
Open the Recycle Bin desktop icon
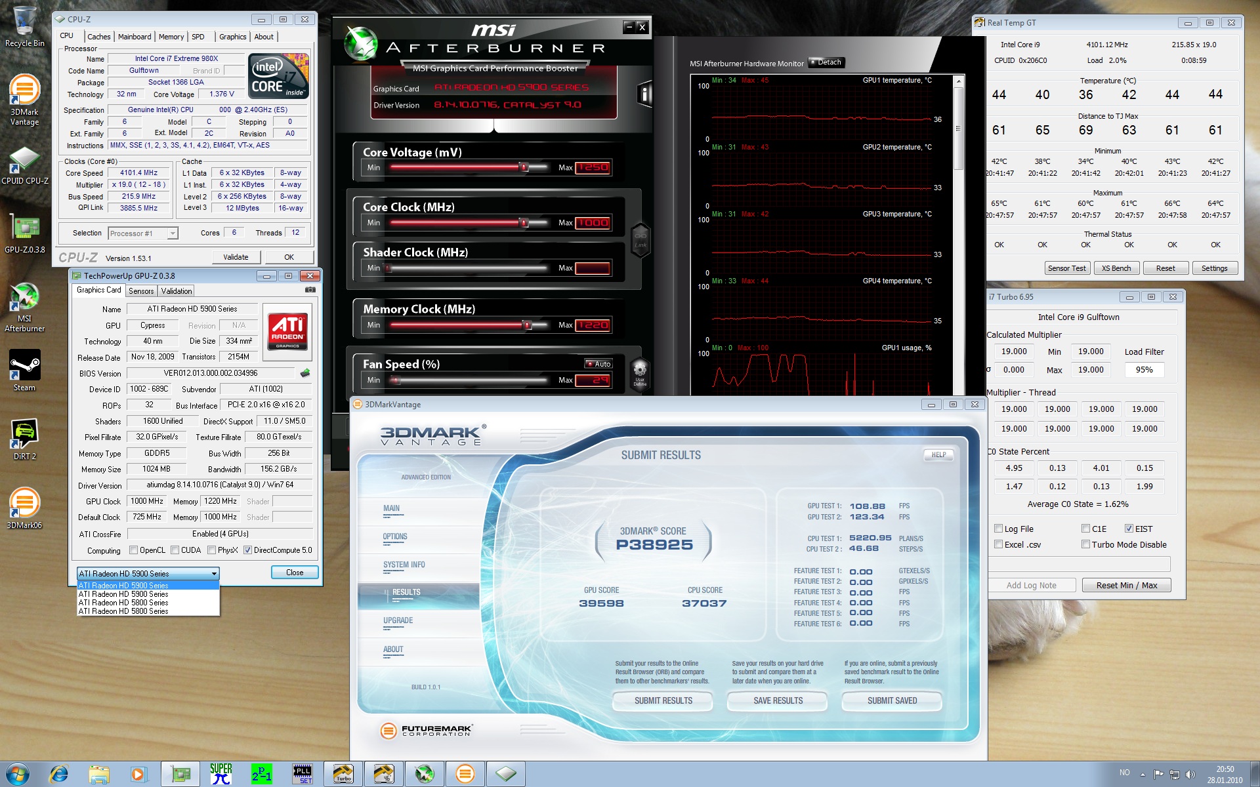pyautogui.click(x=24, y=26)
